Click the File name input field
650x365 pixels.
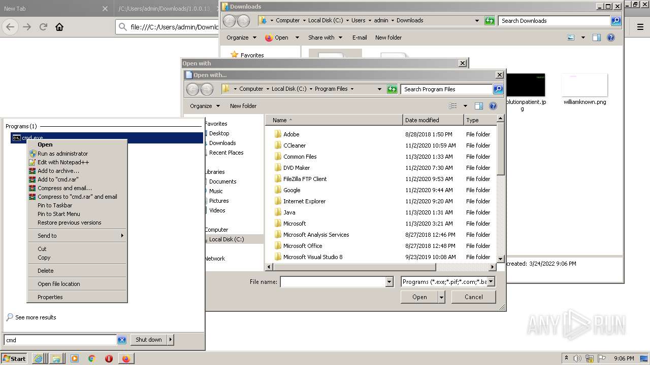coord(333,282)
